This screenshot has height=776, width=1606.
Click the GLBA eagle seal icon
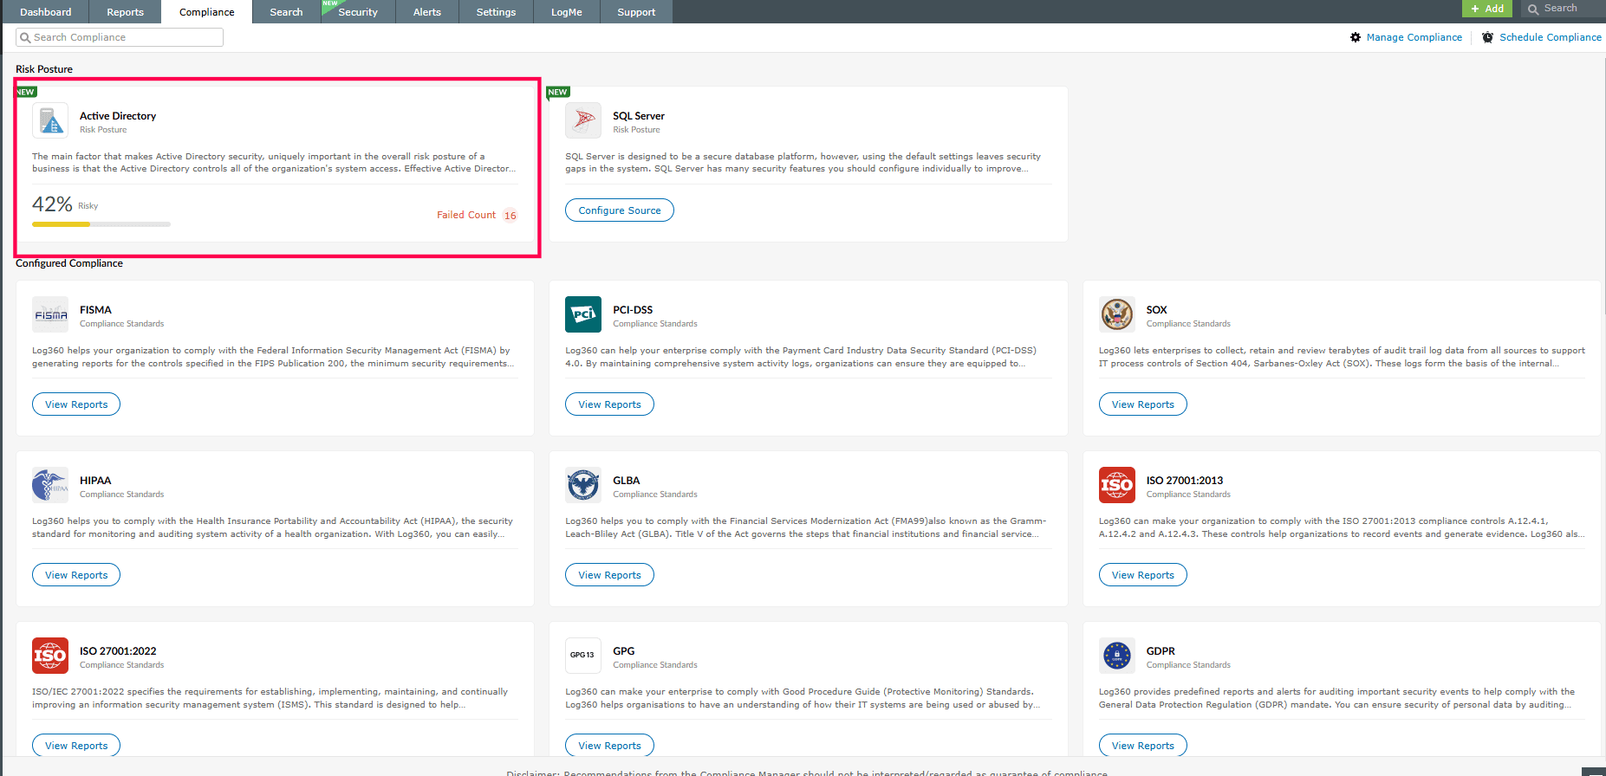(x=583, y=486)
